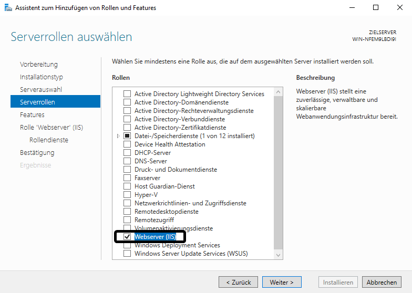Select the Host Guardian-Dienst label

click(165, 186)
